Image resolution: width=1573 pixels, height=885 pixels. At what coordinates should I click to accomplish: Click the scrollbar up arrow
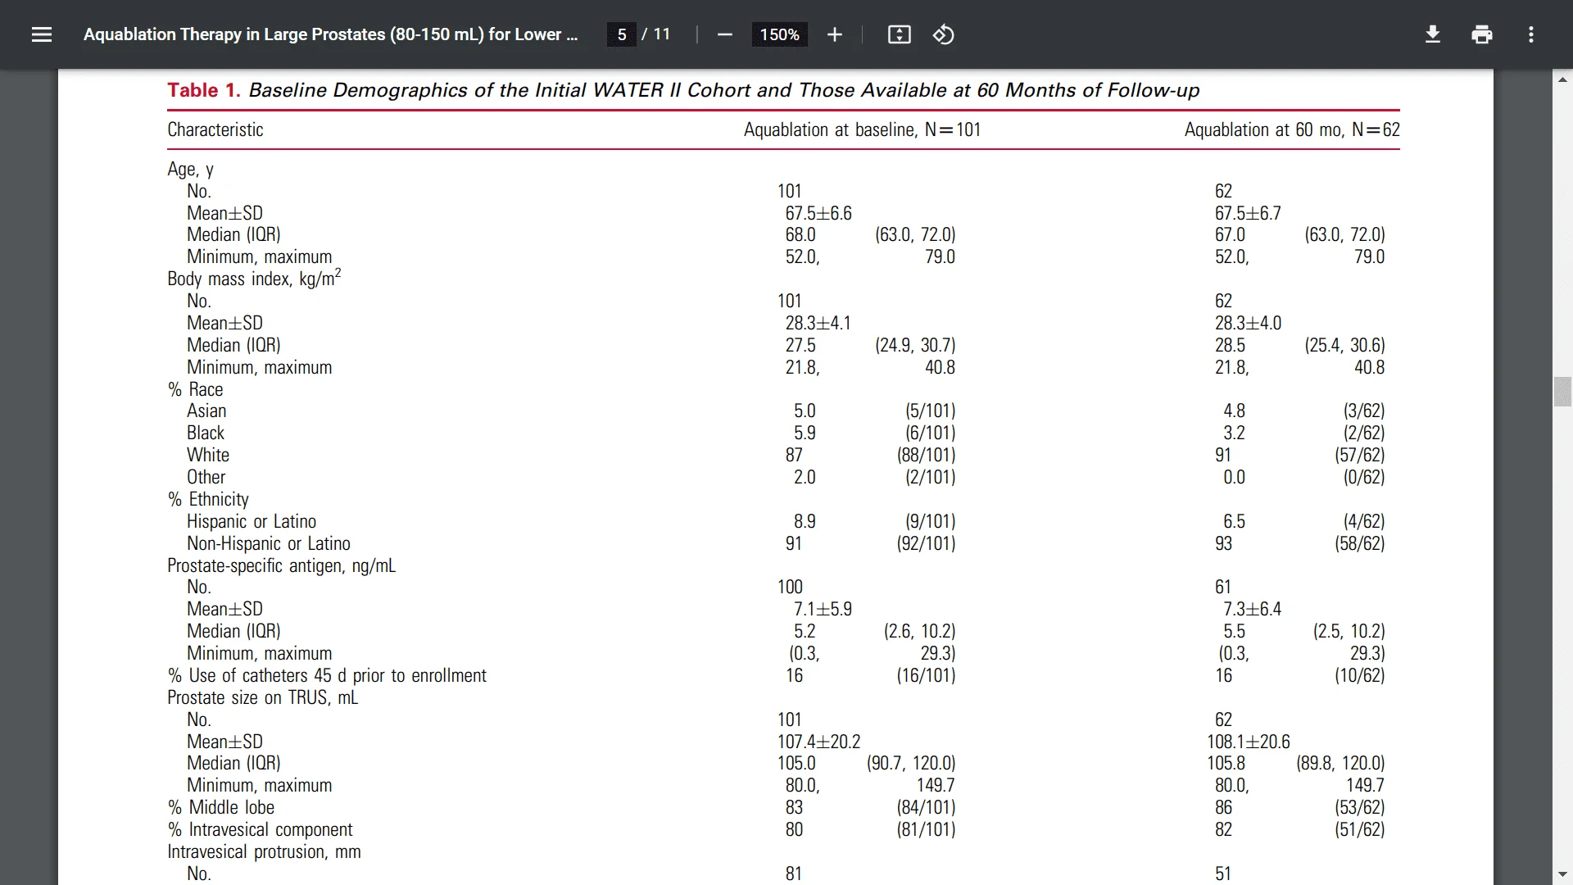(1562, 79)
